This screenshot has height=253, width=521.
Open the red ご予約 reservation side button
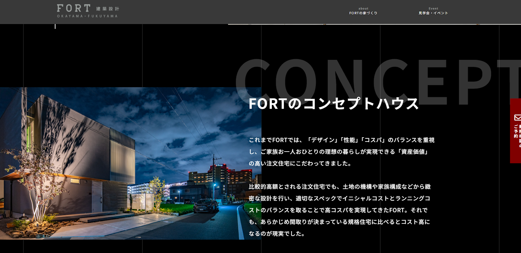point(515,131)
